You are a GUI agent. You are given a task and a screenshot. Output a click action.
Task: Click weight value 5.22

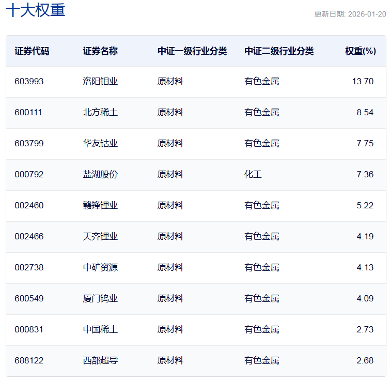click(x=365, y=206)
